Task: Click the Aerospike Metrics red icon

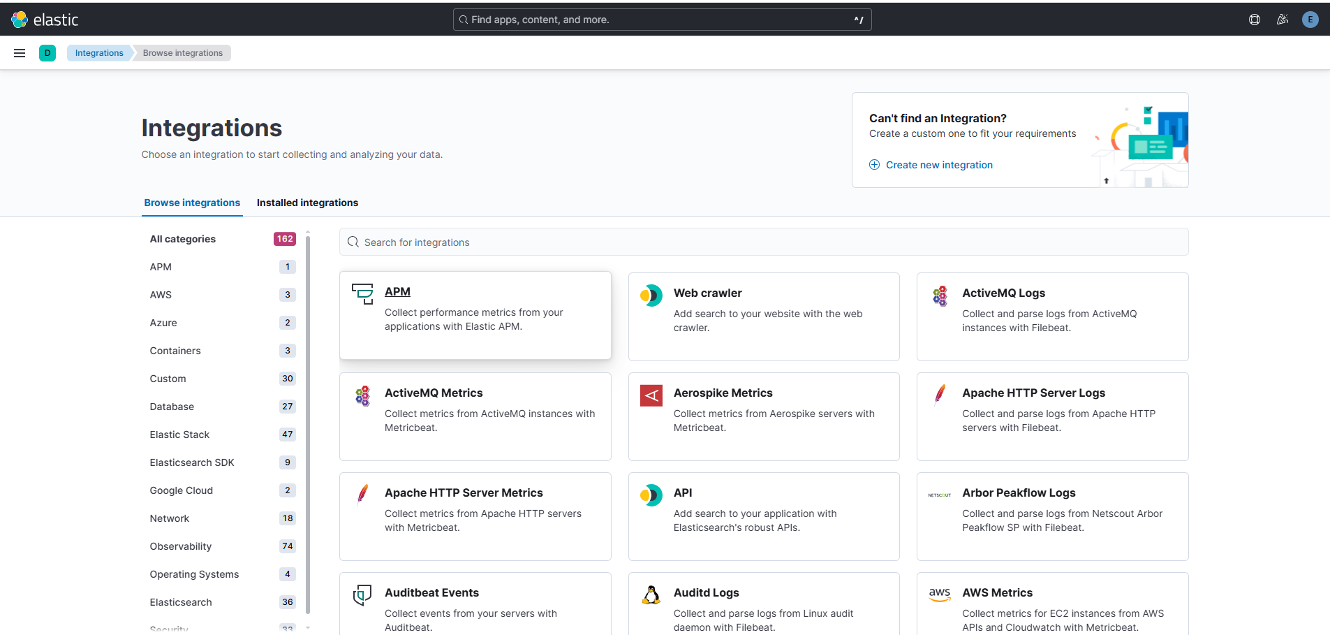Action: [651, 395]
